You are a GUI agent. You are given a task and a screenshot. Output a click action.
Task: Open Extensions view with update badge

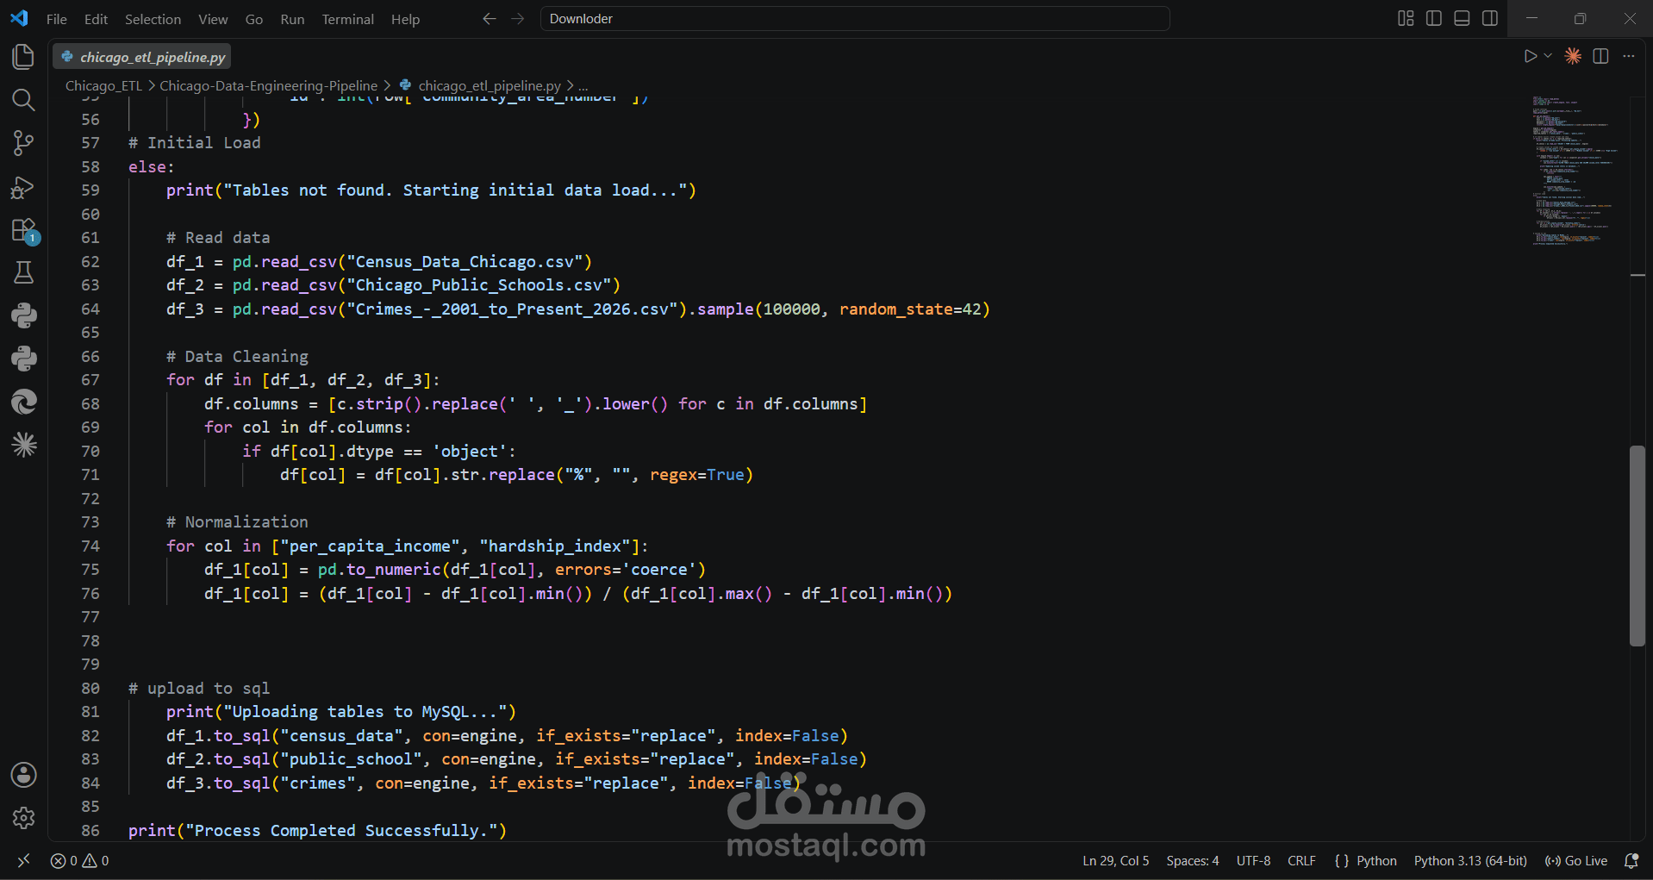23,231
